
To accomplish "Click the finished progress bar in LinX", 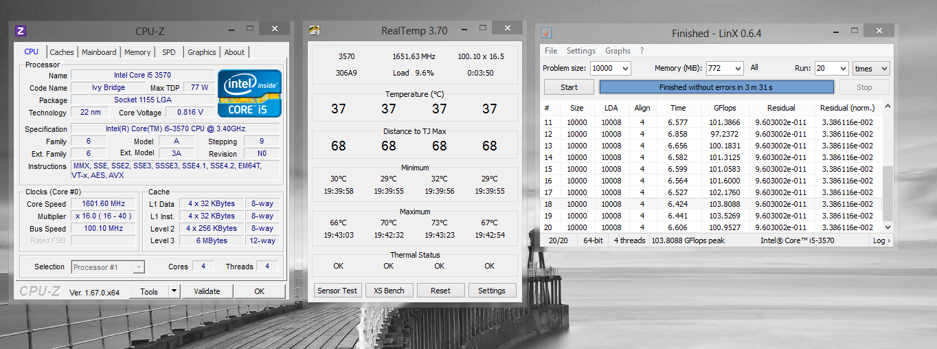I will pyautogui.click(x=716, y=87).
